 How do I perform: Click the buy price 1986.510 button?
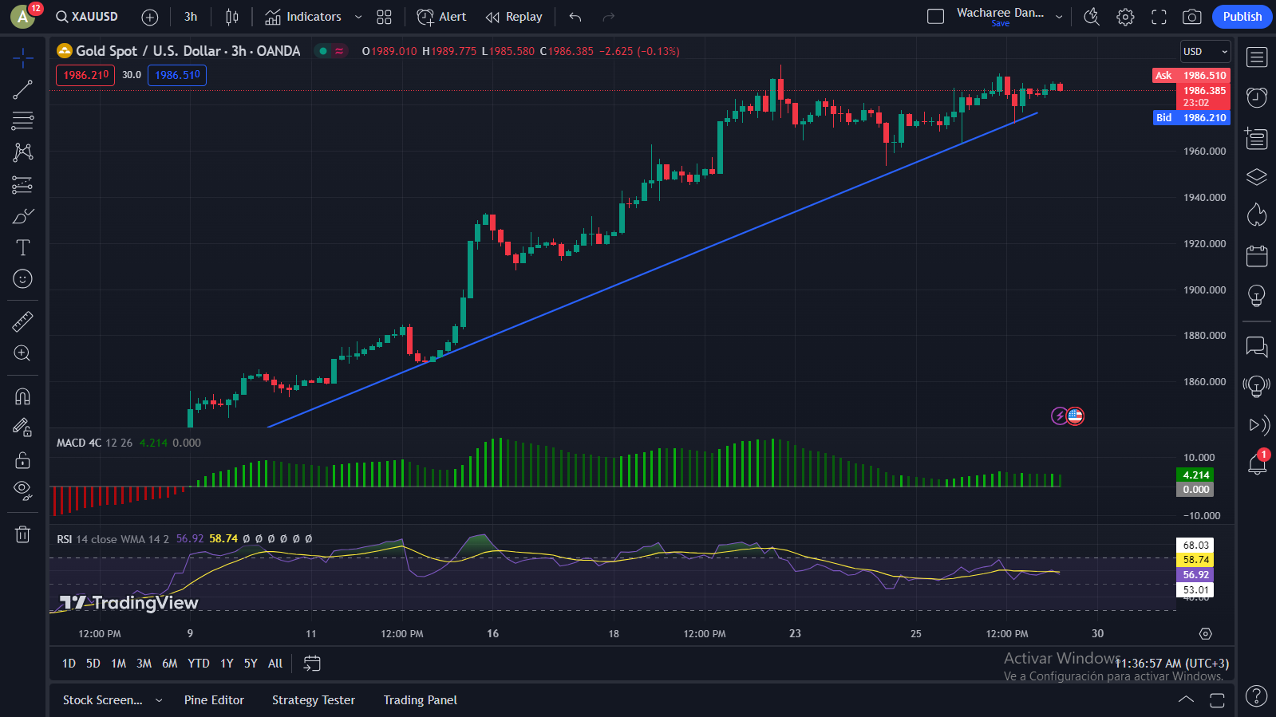[x=177, y=75]
